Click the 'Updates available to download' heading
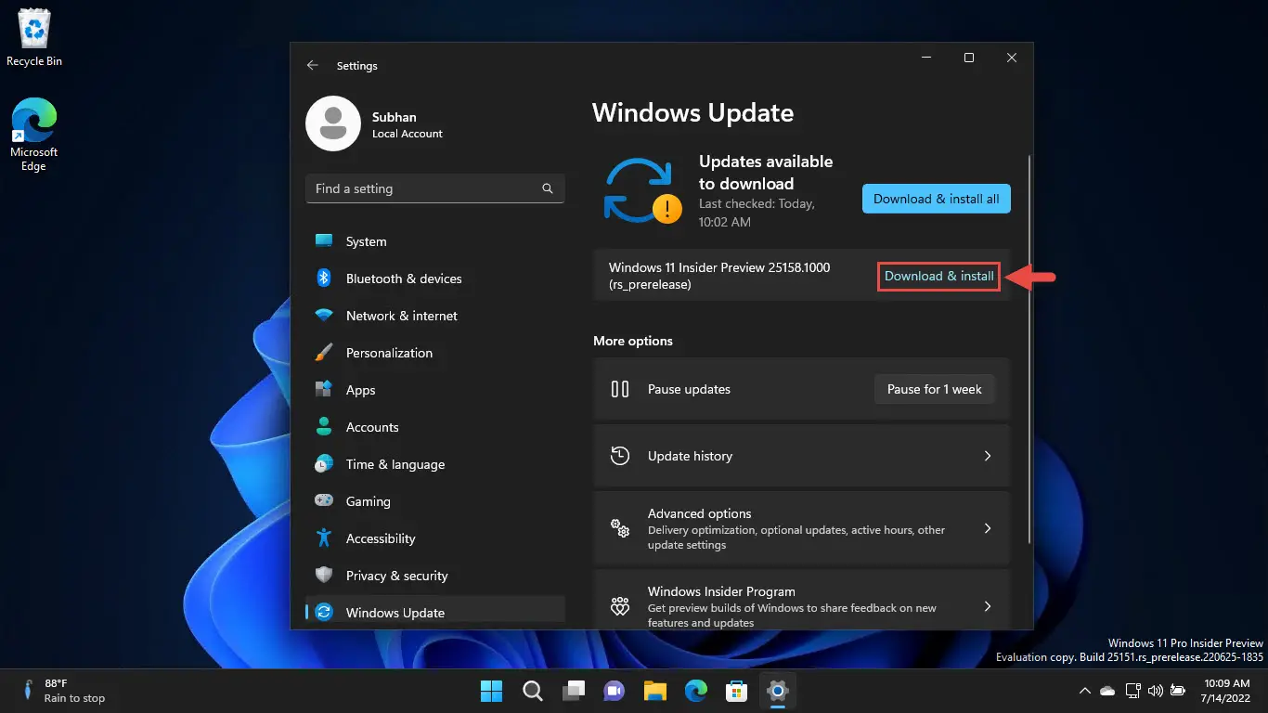 point(766,173)
